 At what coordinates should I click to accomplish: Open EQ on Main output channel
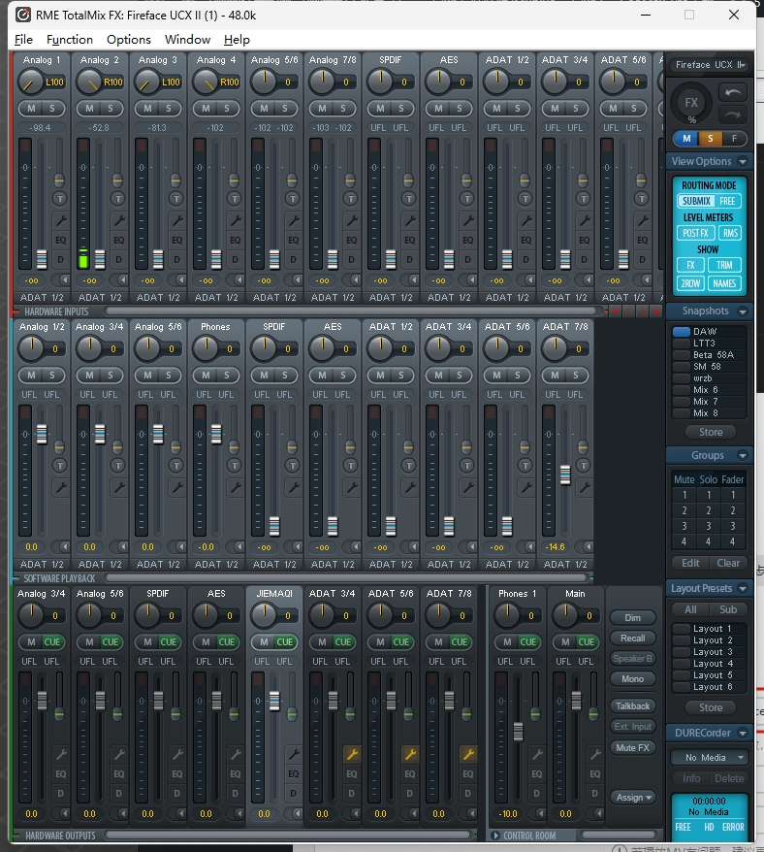pyautogui.click(x=595, y=773)
